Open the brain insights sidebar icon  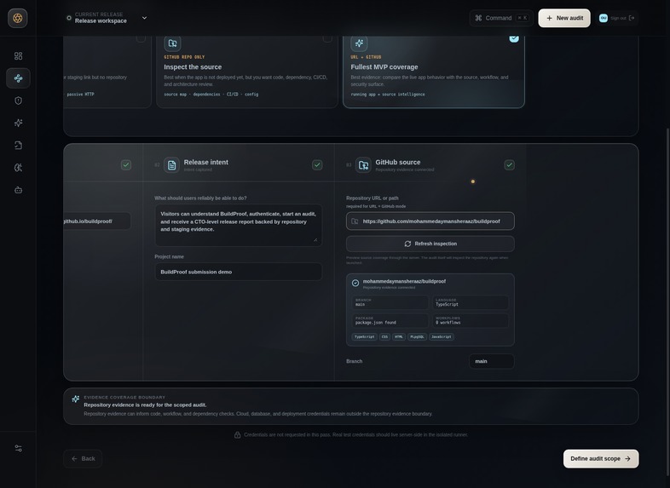[x=19, y=168]
